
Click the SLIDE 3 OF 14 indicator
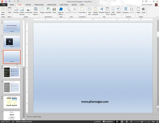5,122
